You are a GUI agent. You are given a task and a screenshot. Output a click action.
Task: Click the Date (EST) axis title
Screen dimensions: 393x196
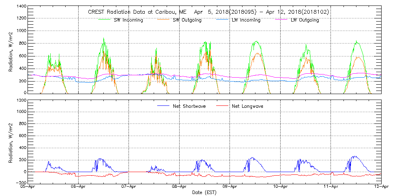pyautogui.click(x=205, y=192)
